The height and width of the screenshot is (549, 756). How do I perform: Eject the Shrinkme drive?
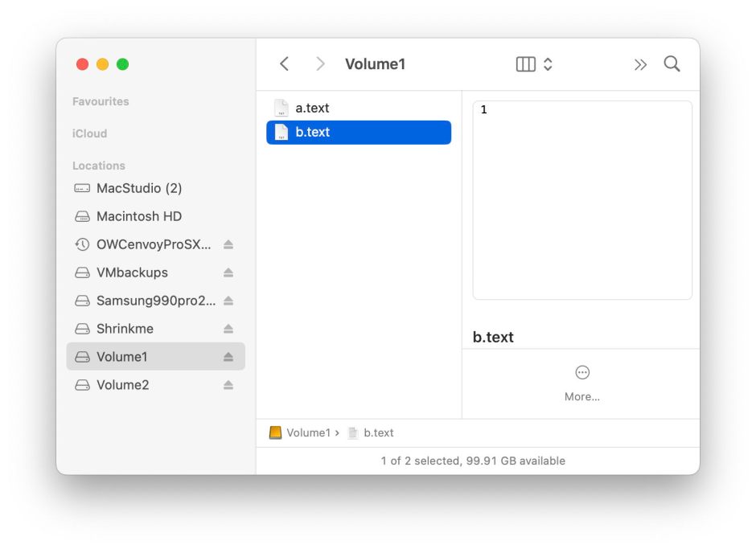tap(228, 329)
